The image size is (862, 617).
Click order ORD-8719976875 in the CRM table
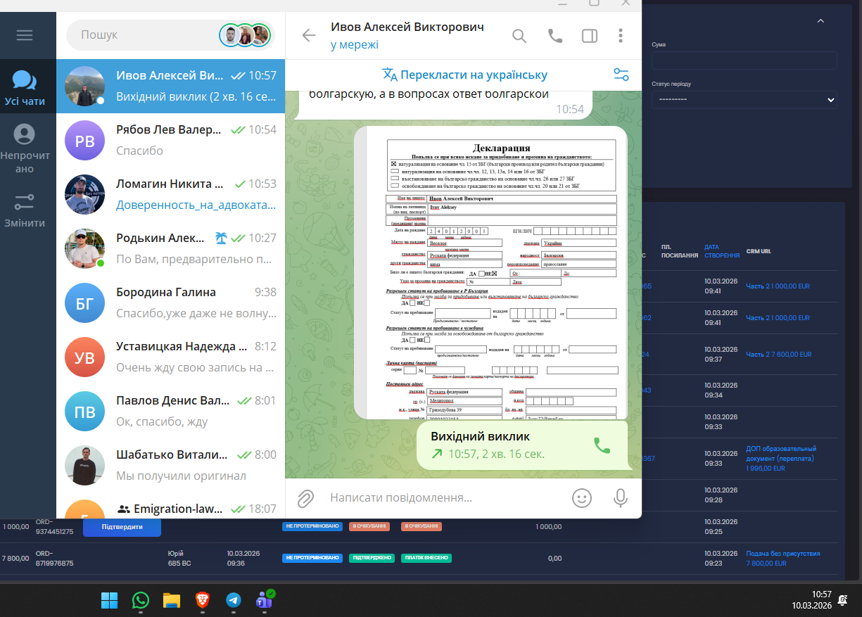pyautogui.click(x=55, y=559)
